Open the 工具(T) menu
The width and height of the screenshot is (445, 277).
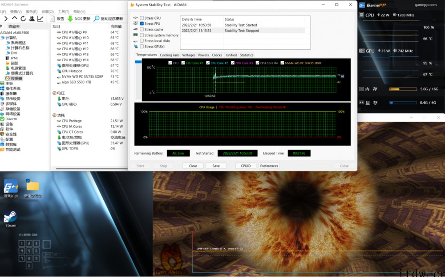pyautogui.click(x=64, y=12)
